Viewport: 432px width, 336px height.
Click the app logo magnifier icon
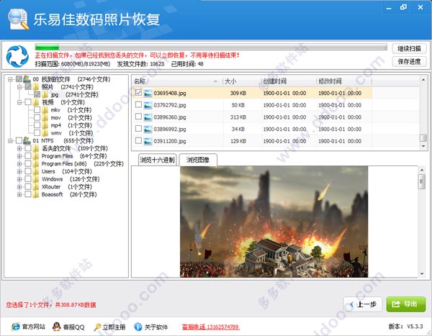coord(19,19)
